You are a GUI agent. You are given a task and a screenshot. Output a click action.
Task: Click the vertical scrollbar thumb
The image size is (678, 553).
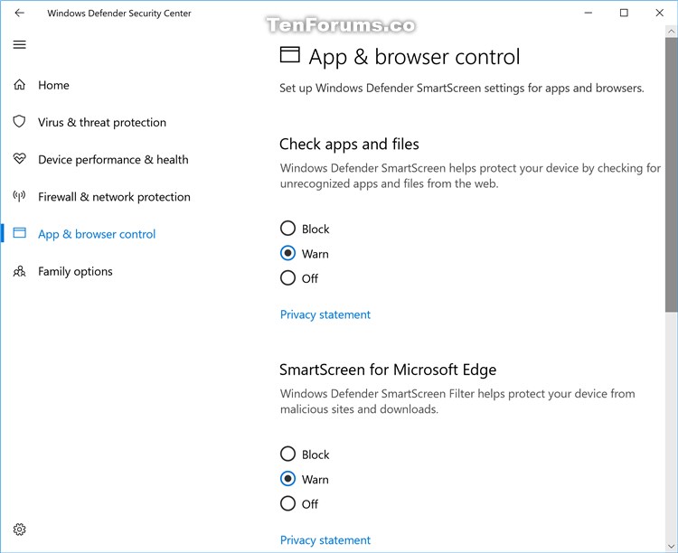671,181
